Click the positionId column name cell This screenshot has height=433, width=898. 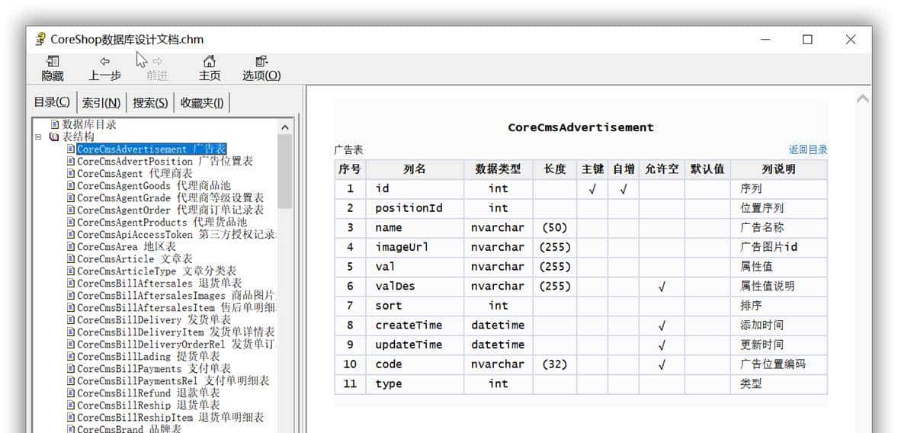(x=415, y=208)
